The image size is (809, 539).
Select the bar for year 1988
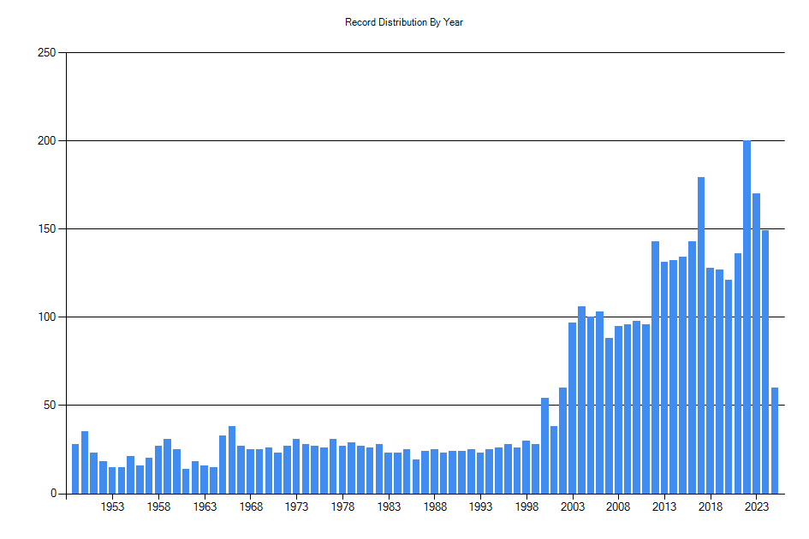pos(434,471)
